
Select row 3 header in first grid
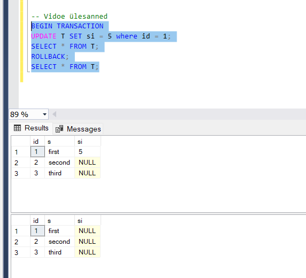[21, 173]
